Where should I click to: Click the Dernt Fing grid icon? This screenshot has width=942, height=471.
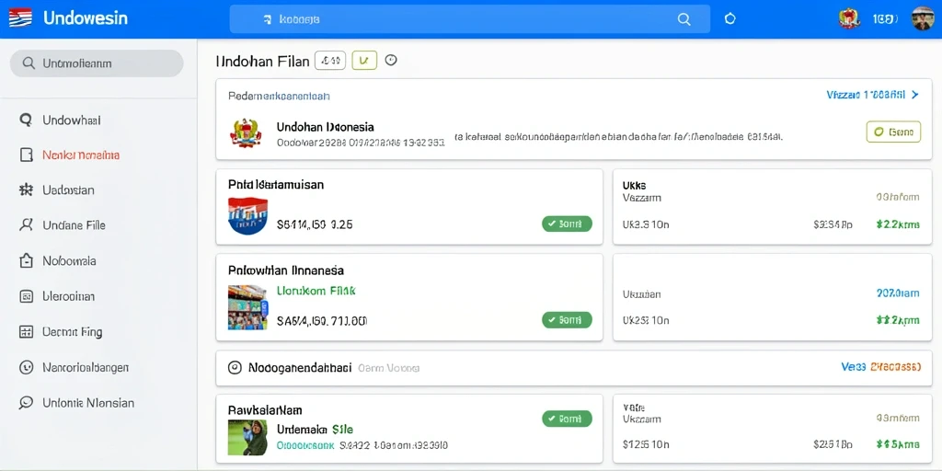click(x=26, y=331)
